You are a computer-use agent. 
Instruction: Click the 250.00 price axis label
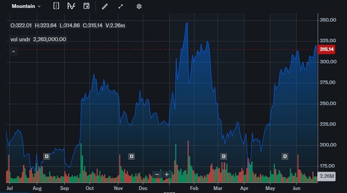[328, 103]
